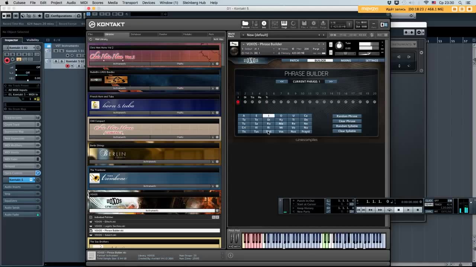Viewport: 476px width, 267px height.
Task: Switch to the MIXING tab in VOXOS
Action: click(x=345, y=60)
